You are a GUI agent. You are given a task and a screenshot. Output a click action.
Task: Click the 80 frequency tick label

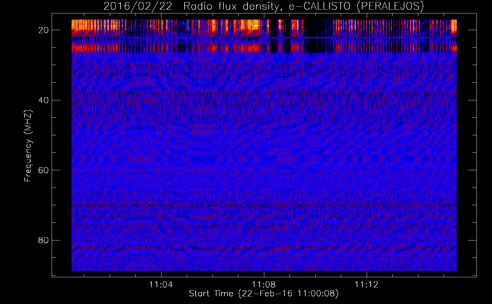[x=44, y=240]
